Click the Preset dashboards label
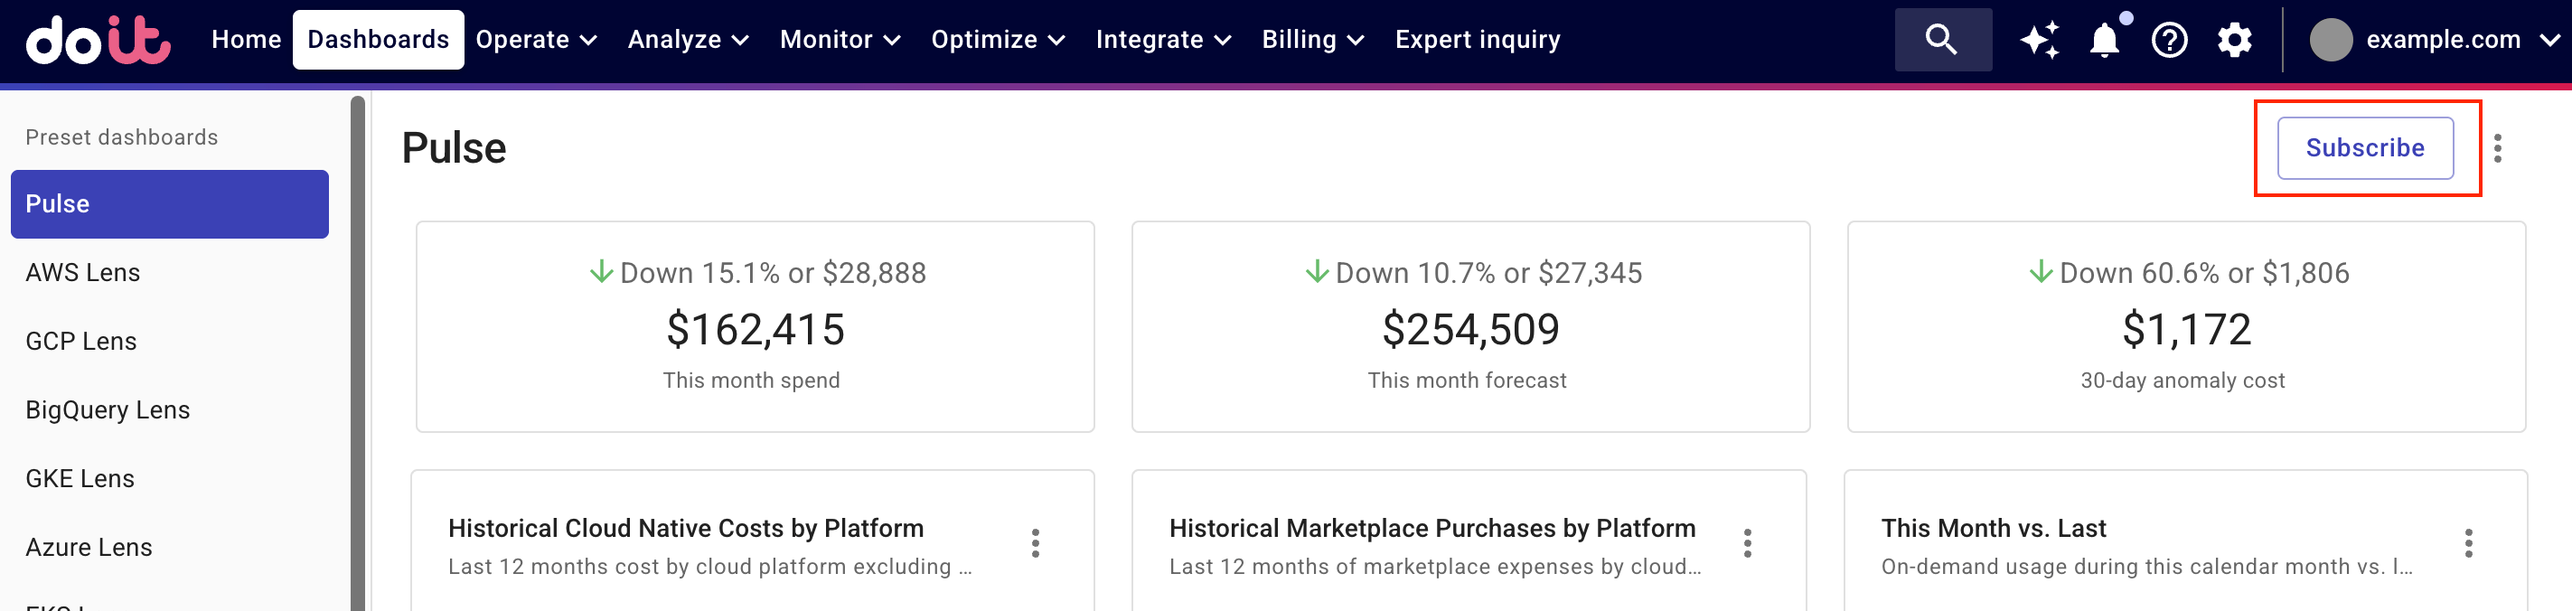Viewport: 2572px width, 611px height. point(122,137)
